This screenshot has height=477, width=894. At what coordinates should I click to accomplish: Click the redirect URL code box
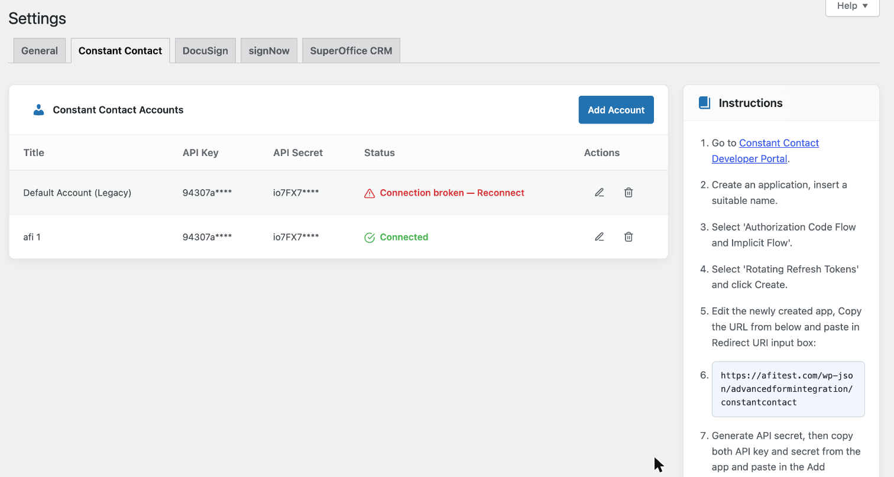click(788, 390)
